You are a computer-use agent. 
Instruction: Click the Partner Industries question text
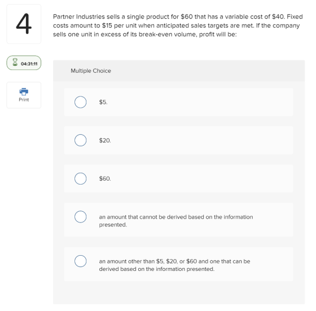pyautogui.click(x=178, y=25)
